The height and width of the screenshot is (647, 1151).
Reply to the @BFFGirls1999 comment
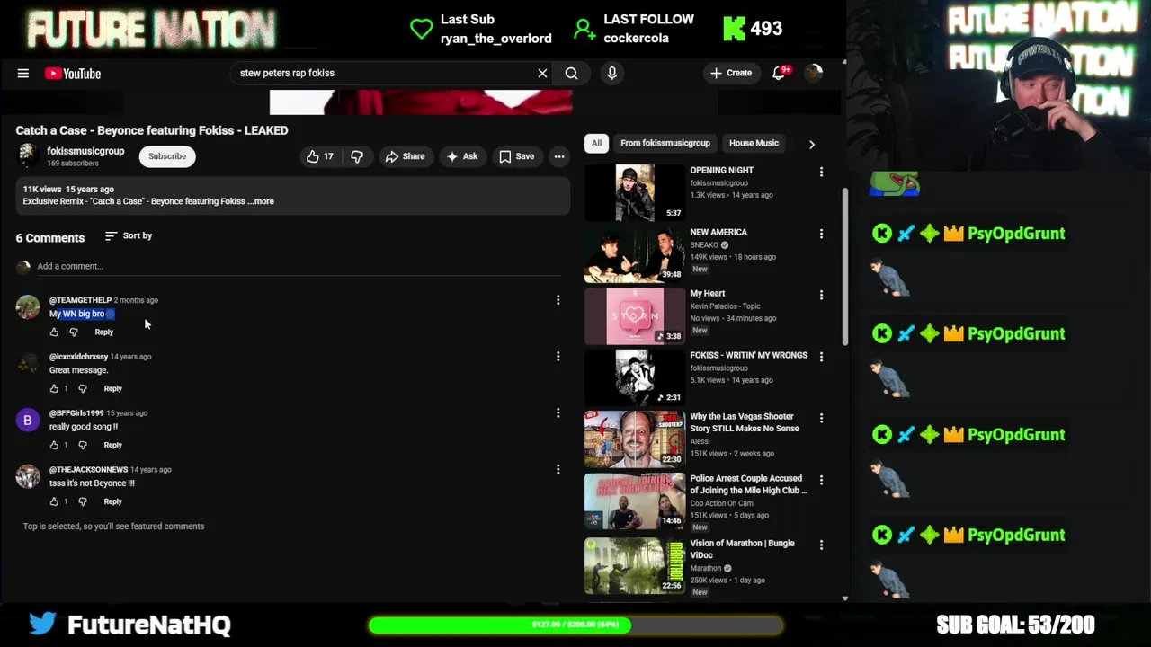[x=112, y=446]
